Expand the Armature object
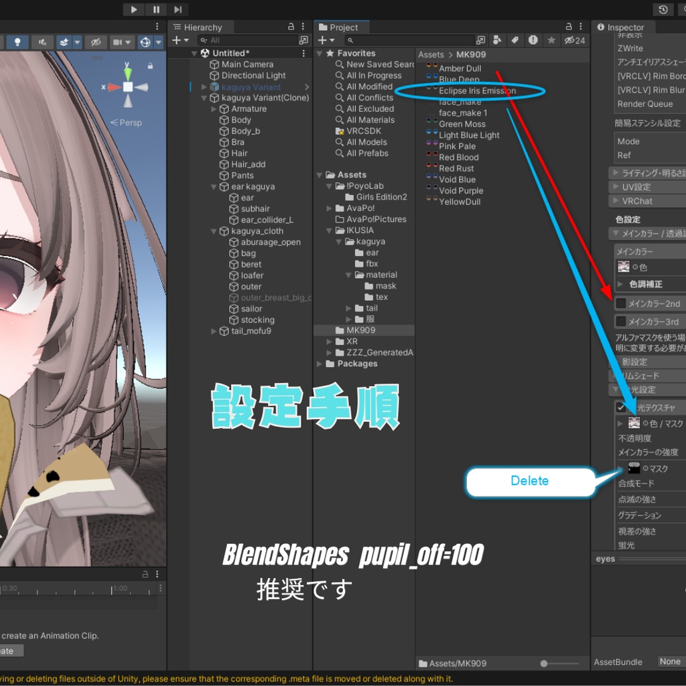This screenshot has width=686, height=686. [214, 109]
